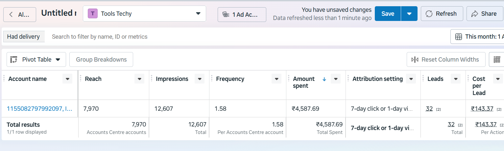Click the calendar icon in date range
This screenshot has height=151, width=504.
458,37
